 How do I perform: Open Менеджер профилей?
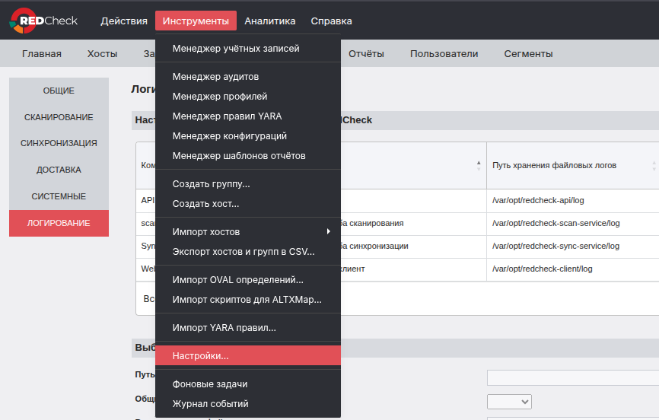[x=248, y=97]
